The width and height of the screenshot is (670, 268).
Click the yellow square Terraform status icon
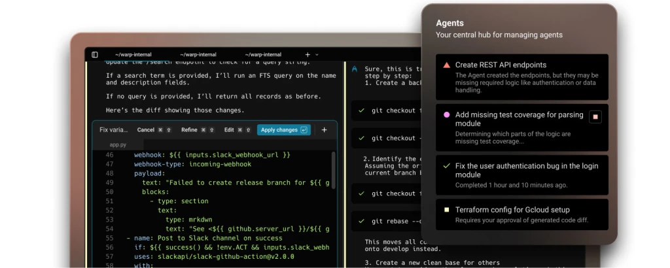point(446,210)
